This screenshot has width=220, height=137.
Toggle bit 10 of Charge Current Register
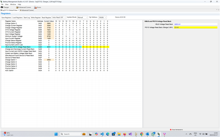tap(73, 26)
